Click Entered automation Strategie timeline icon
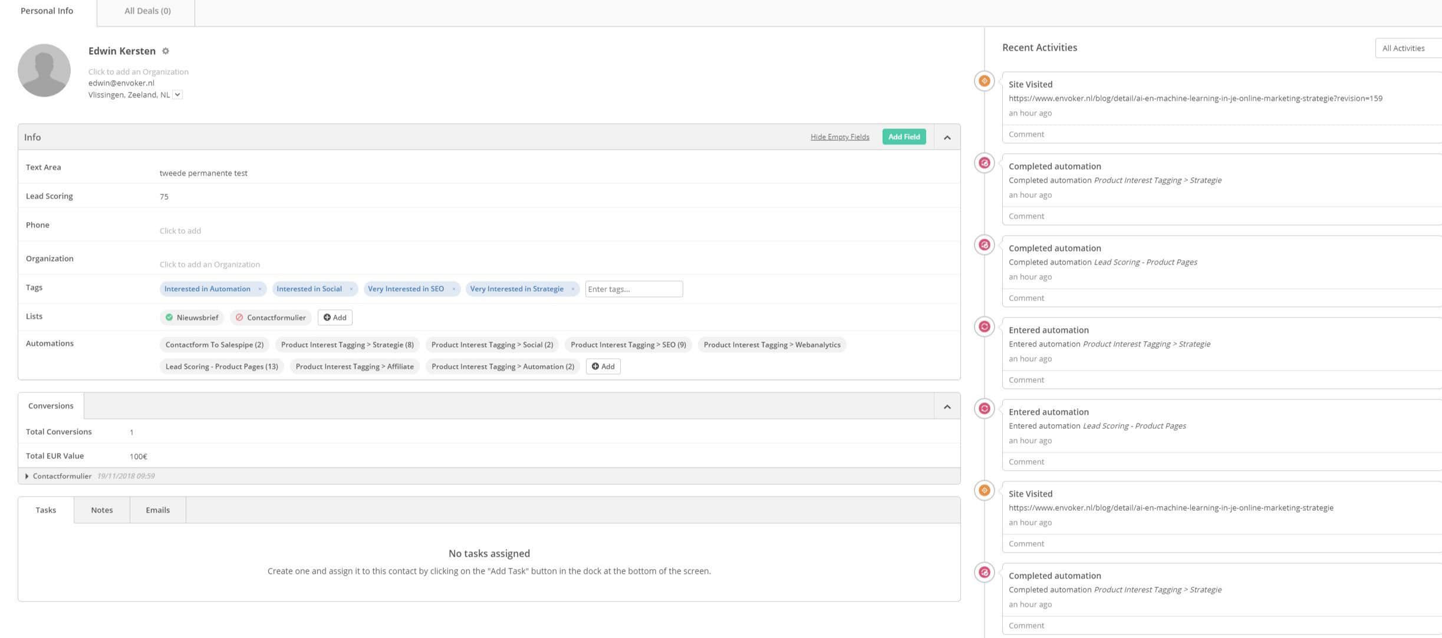The image size is (1442, 638). click(984, 327)
